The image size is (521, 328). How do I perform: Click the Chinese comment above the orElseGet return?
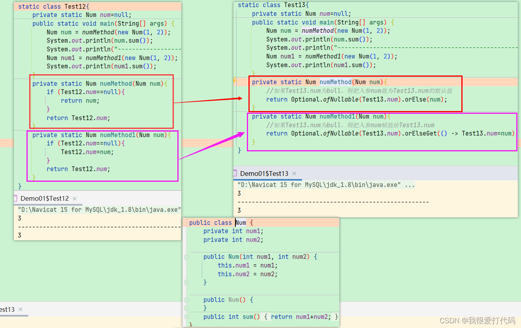(350, 125)
